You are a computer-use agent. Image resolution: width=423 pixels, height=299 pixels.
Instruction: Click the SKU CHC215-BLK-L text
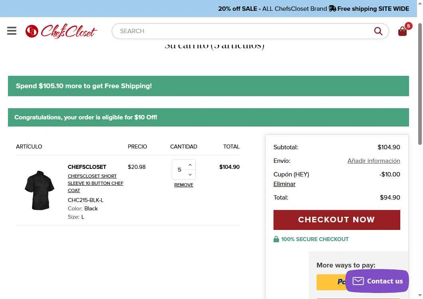tap(86, 200)
